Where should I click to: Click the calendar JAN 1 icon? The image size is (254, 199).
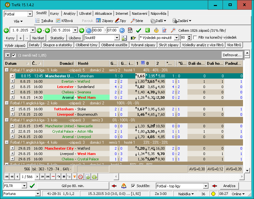pos(130,30)
